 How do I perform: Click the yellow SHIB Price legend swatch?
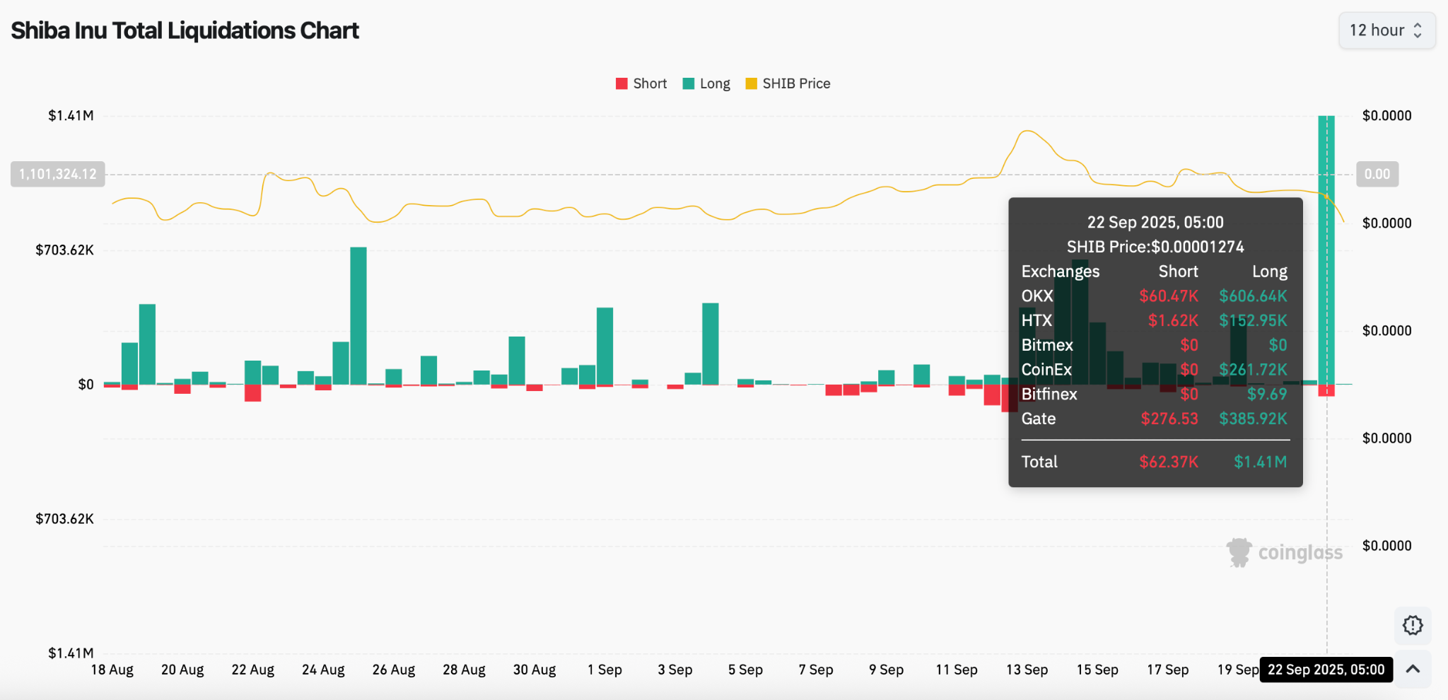(x=751, y=83)
